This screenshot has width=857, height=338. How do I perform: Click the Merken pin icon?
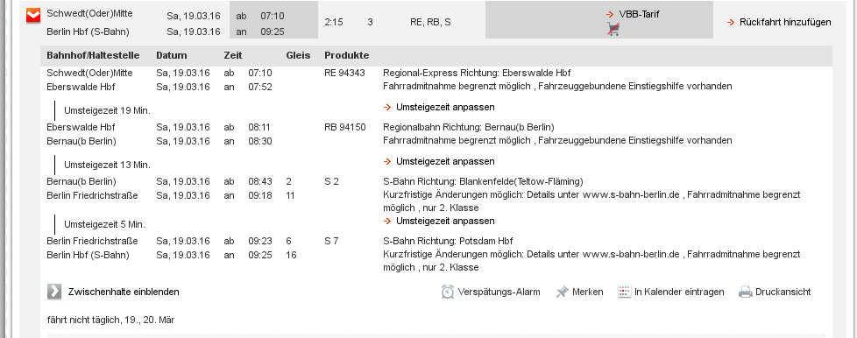(x=562, y=292)
